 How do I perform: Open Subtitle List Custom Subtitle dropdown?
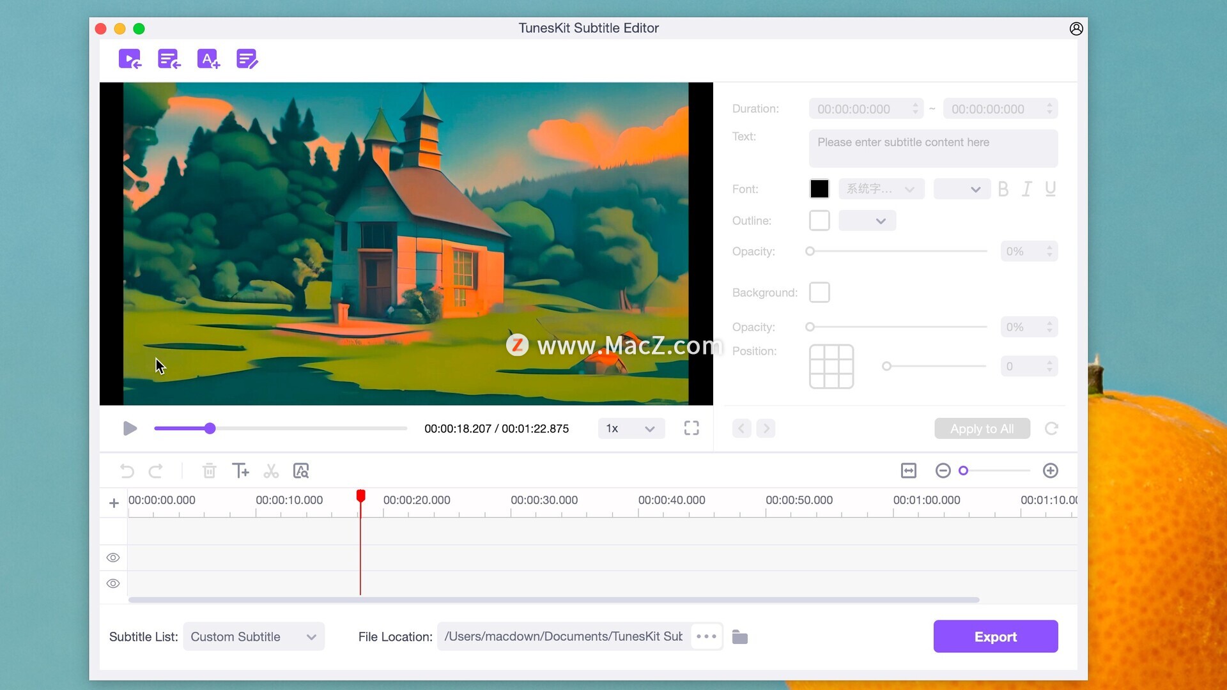pos(254,637)
